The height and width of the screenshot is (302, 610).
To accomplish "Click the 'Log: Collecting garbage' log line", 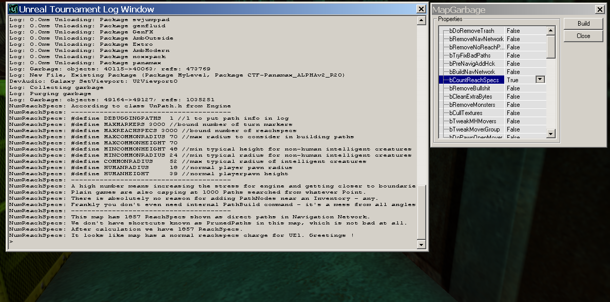I will click(x=56, y=87).
